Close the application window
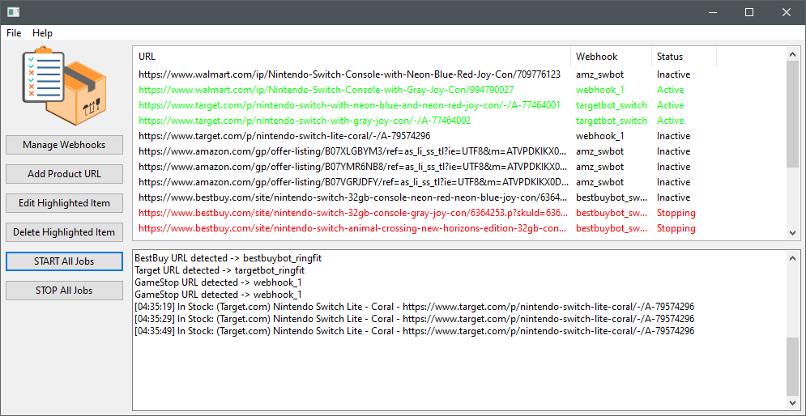 tap(787, 12)
